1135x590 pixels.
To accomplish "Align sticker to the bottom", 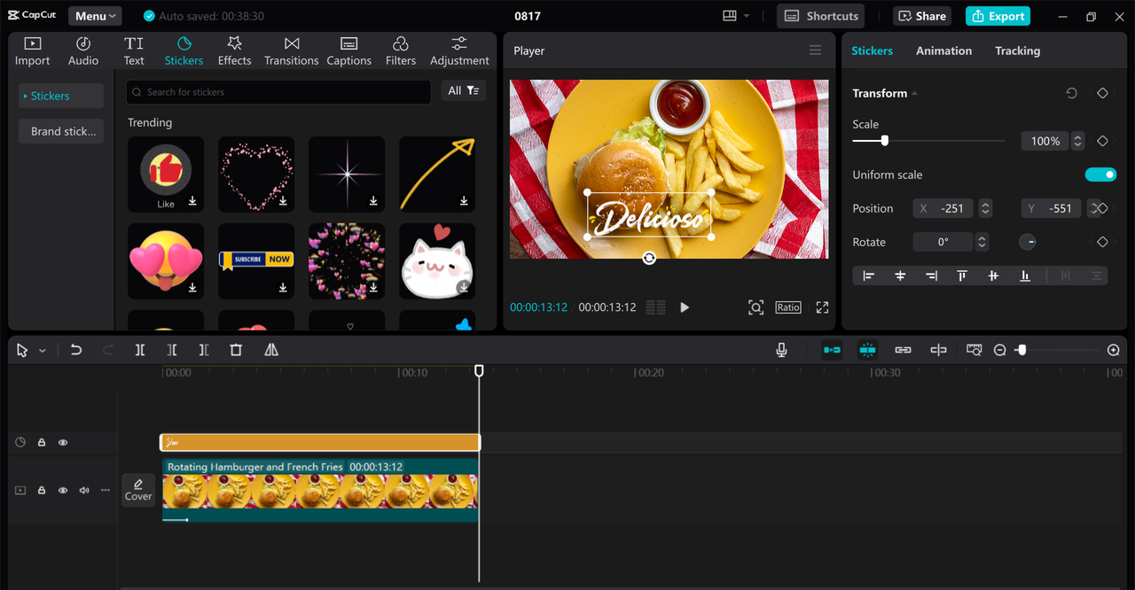I will [1025, 276].
